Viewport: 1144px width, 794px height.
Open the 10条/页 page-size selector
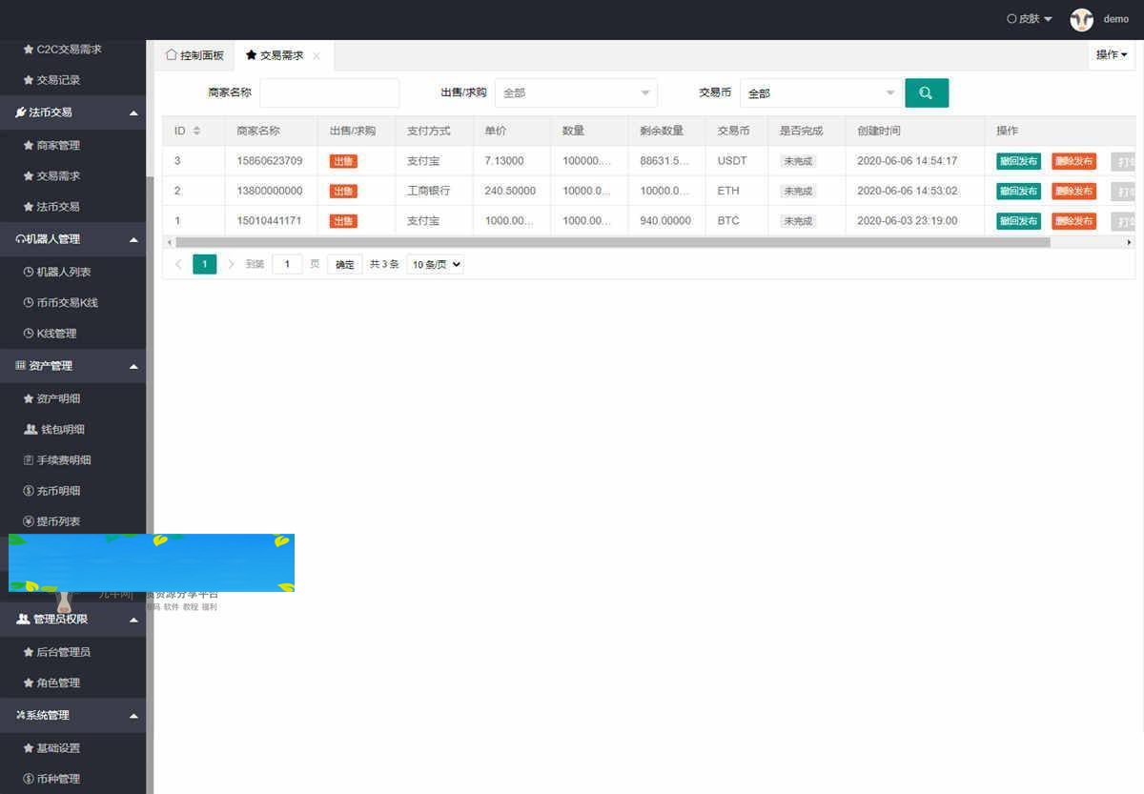point(435,264)
